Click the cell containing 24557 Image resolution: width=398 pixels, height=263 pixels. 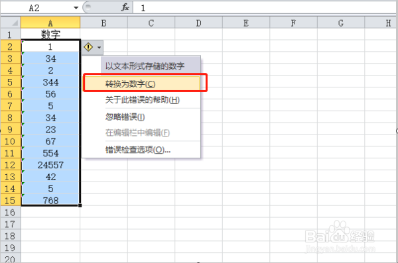pos(50,165)
